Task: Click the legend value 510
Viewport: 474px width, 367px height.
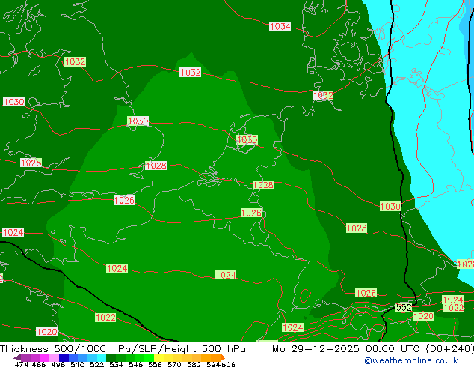Action: [78, 364]
